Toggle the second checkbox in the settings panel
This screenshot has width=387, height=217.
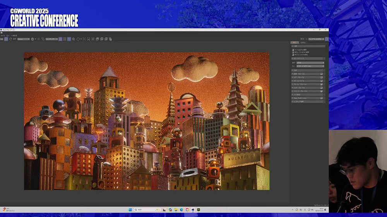tap(293, 52)
